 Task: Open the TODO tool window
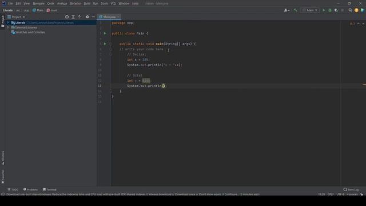13,189
